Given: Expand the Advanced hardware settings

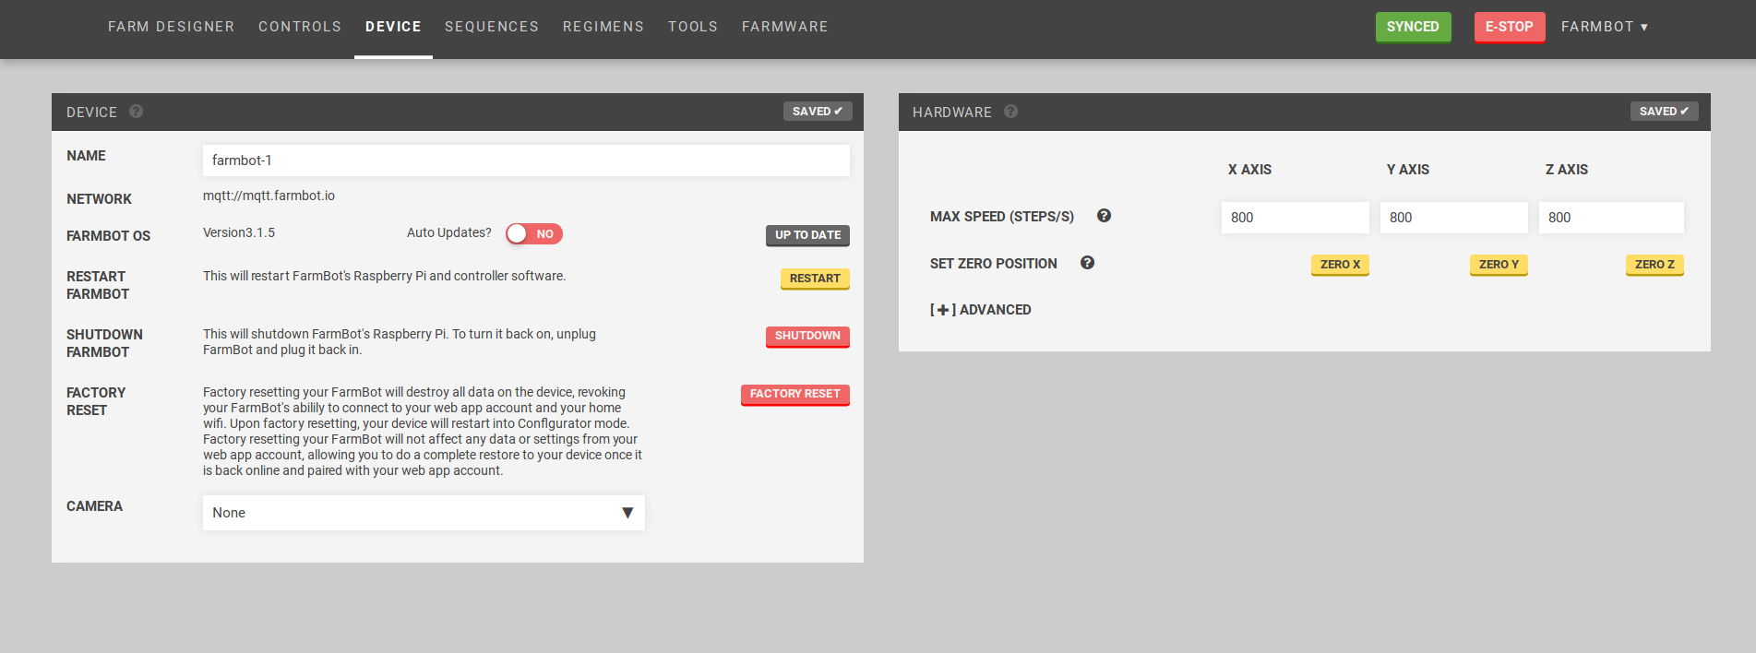Looking at the screenshot, I should click(980, 310).
